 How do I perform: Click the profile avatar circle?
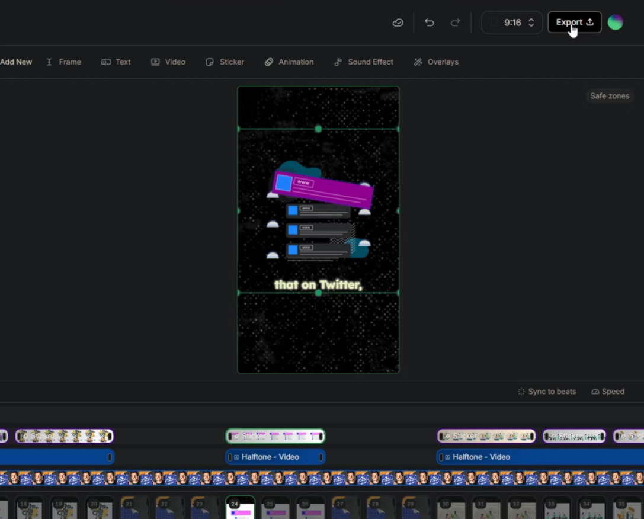point(615,23)
